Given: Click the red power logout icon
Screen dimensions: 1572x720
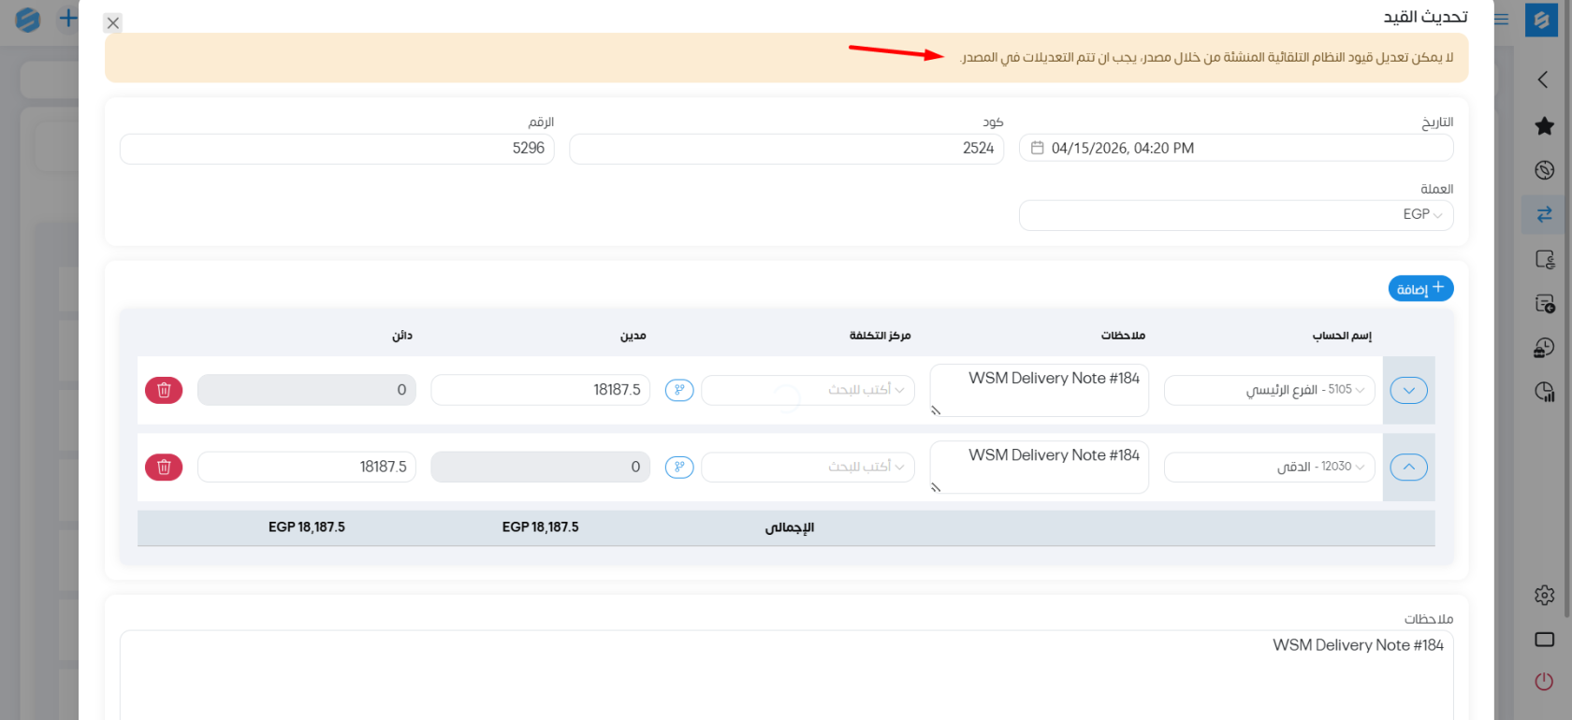Looking at the screenshot, I should [x=1544, y=682].
